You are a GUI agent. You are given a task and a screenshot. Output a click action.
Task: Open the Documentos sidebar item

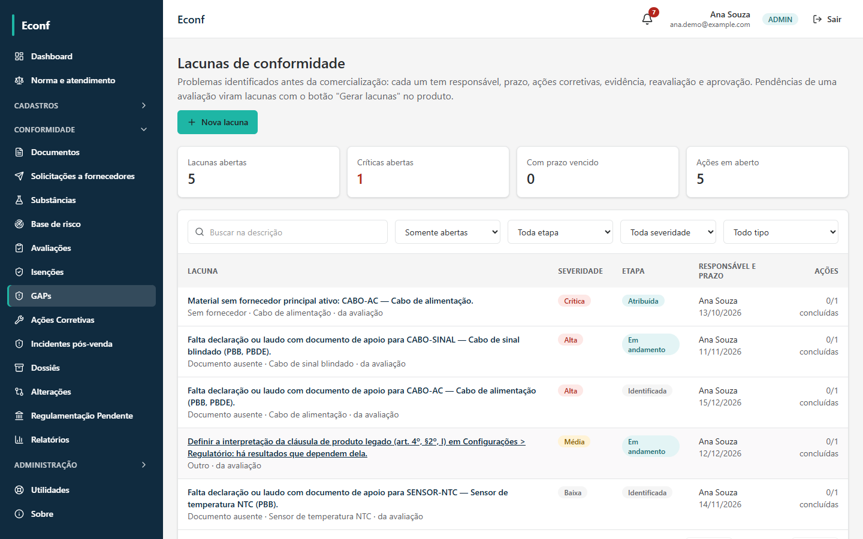pos(82,152)
